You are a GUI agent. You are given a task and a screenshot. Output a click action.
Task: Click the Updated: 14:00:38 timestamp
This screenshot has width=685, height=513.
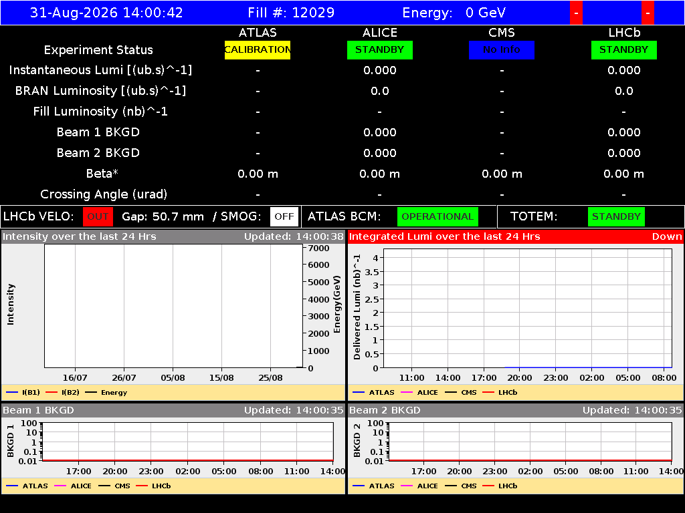(294, 236)
